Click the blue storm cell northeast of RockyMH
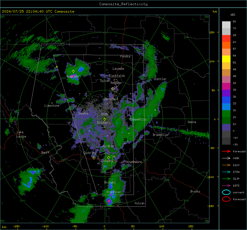Viewport: 247px width, 230px height. 81,69
